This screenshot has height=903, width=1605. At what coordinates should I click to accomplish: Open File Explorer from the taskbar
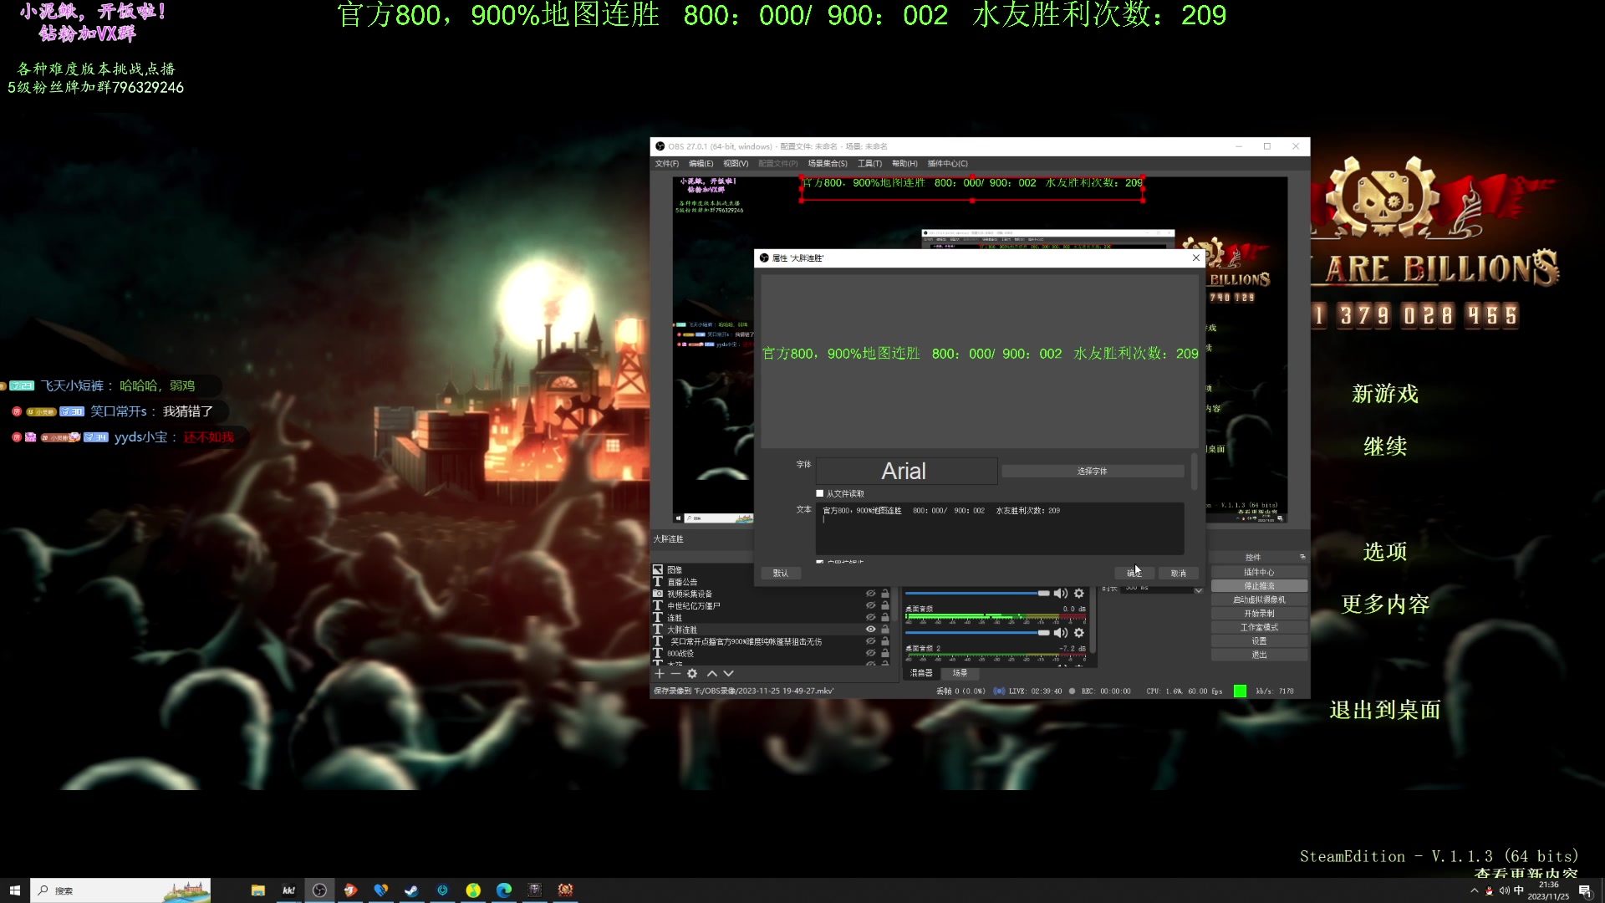pos(257,890)
